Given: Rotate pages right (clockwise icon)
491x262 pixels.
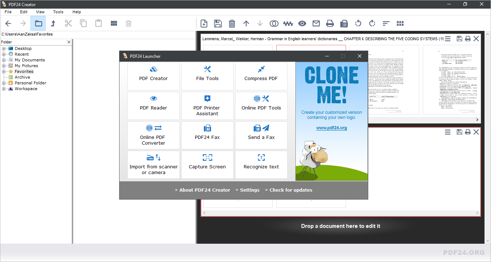Looking at the screenshot, I should click(x=372, y=24).
